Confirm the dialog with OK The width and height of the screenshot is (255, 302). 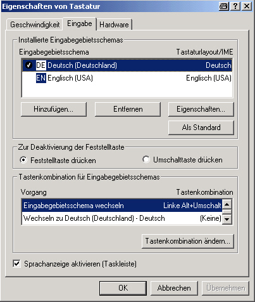point(123,288)
